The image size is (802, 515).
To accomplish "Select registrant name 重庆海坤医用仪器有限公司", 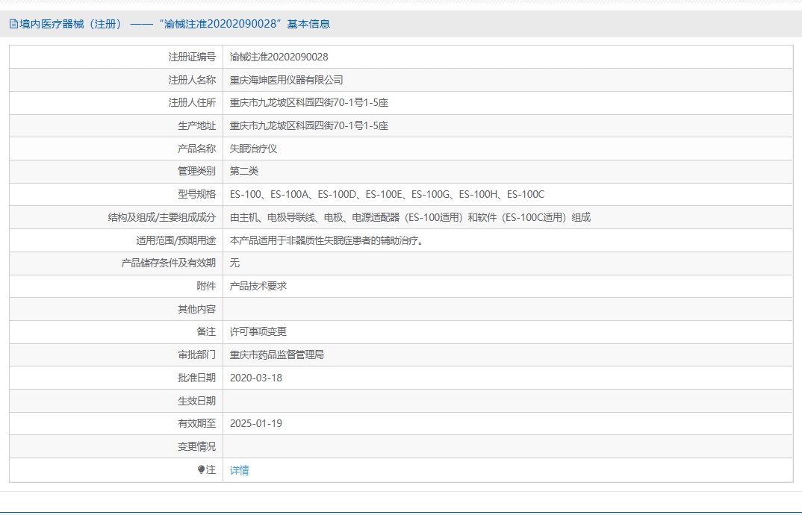I will (x=287, y=80).
